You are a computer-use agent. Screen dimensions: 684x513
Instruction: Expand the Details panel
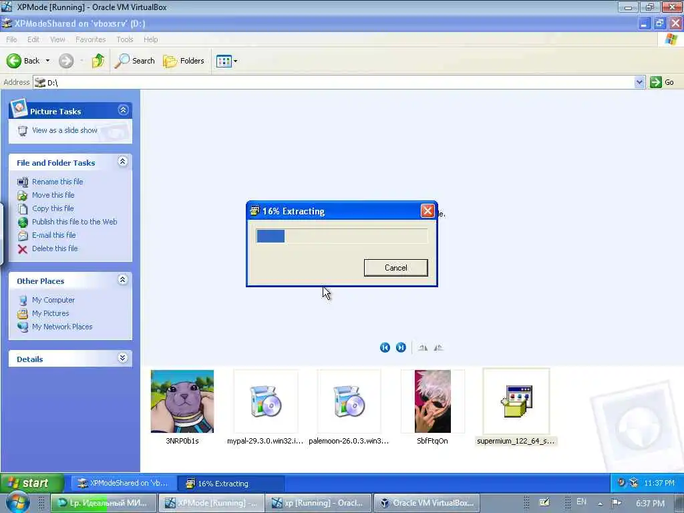pos(123,358)
